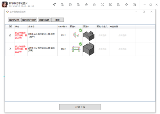This screenshot has height=114, width=160.
Task: Select the 预览B 3D thumbnail in the first row
Action: [89, 35]
